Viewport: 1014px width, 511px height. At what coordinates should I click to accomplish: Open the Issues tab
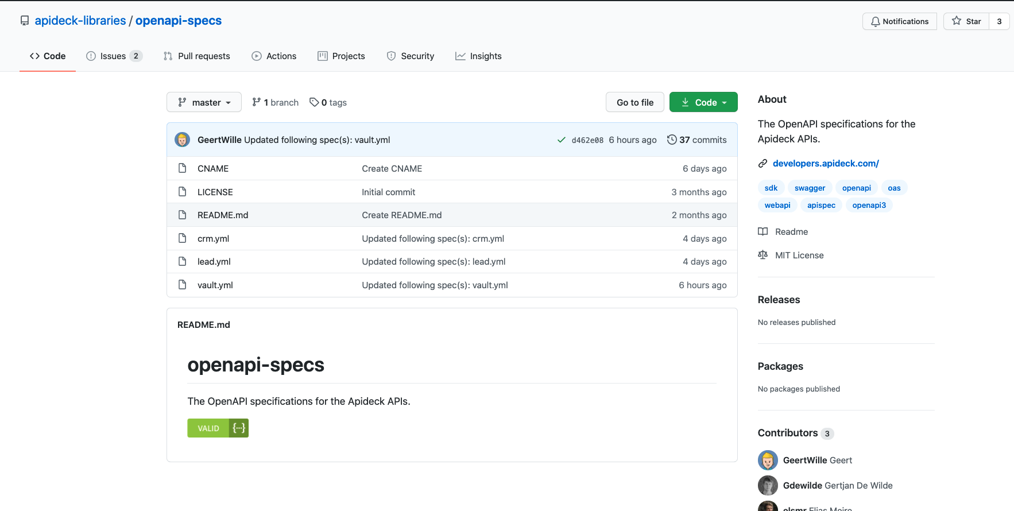pyautogui.click(x=114, y=56)
